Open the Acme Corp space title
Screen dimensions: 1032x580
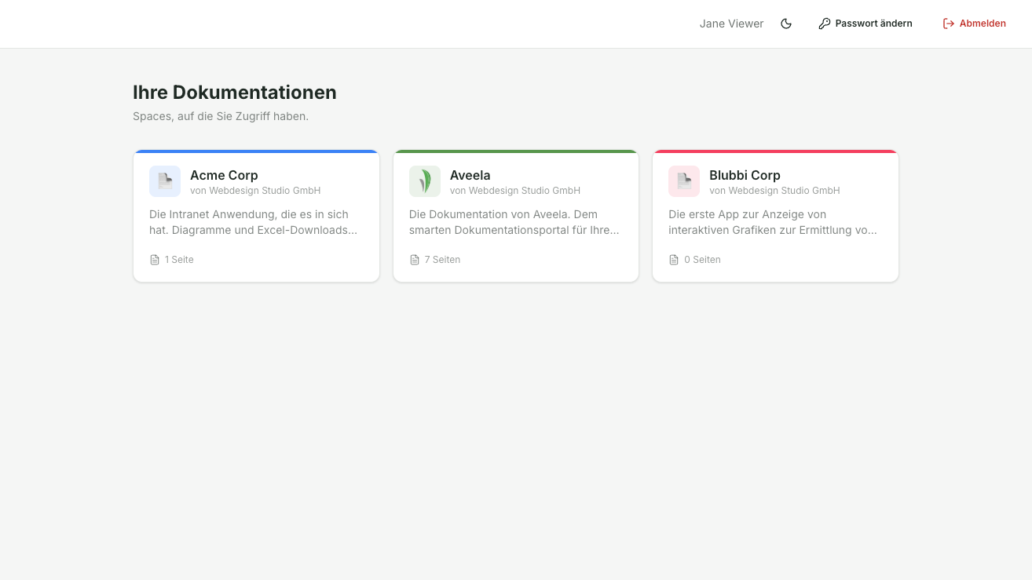point(224,175)
